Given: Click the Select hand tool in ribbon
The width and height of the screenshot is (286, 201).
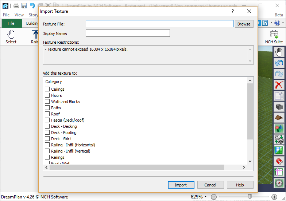Looking at the screenshot, I should pos(11,37).
